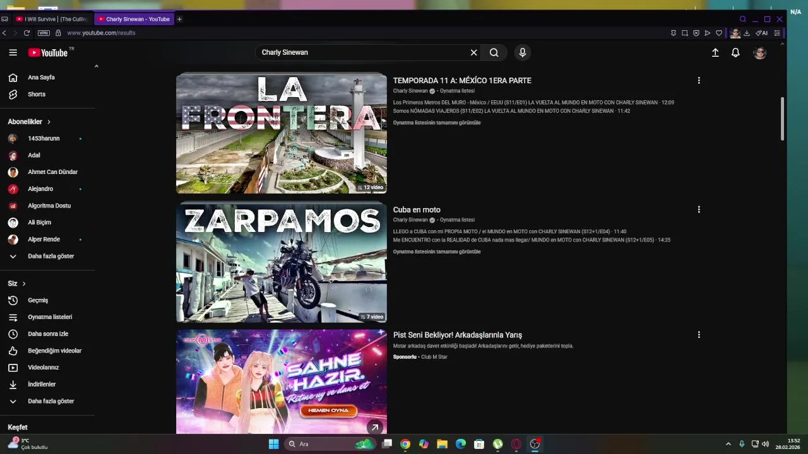Screen dimensions: 808x454
Task: Switch to the 'I Will Survive' tab
Action: point(52,19)
